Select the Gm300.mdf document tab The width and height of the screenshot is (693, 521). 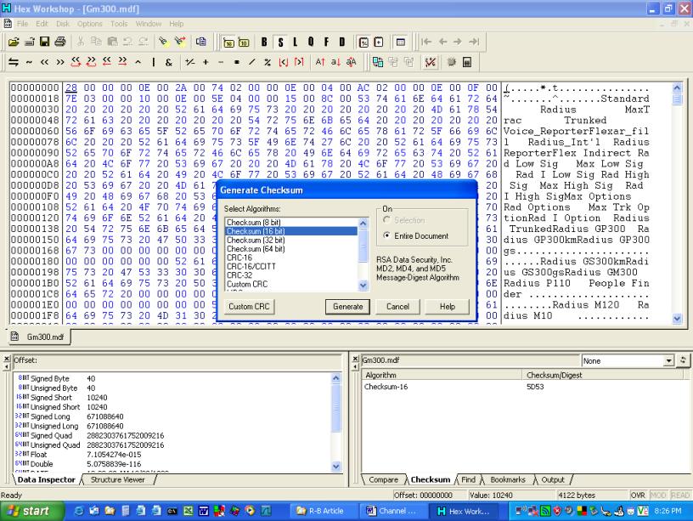pyautogui.click(x=40, y=337)
